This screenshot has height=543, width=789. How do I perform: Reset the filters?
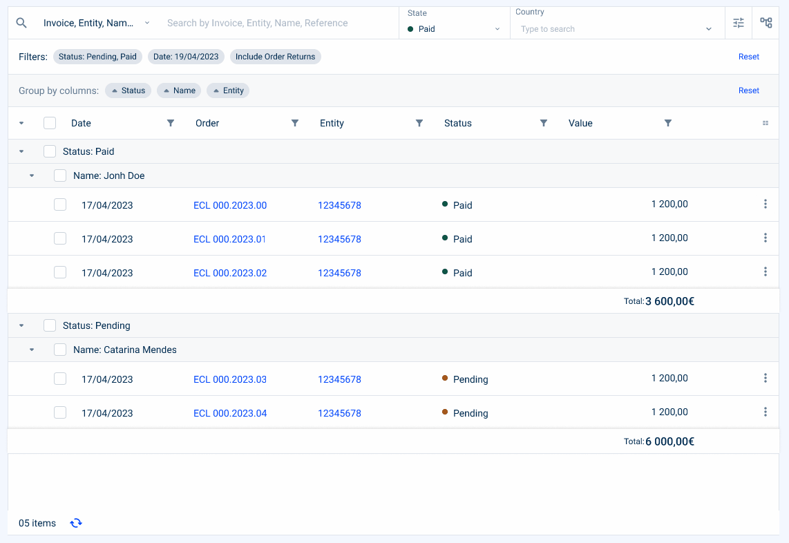(749, 57)
